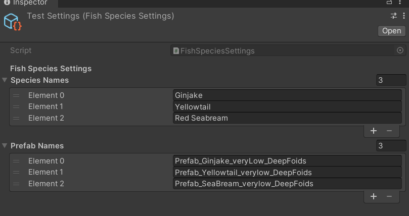Open the script object picker circle
Viewport: 409px width, 216px height.
pos(400,50)
